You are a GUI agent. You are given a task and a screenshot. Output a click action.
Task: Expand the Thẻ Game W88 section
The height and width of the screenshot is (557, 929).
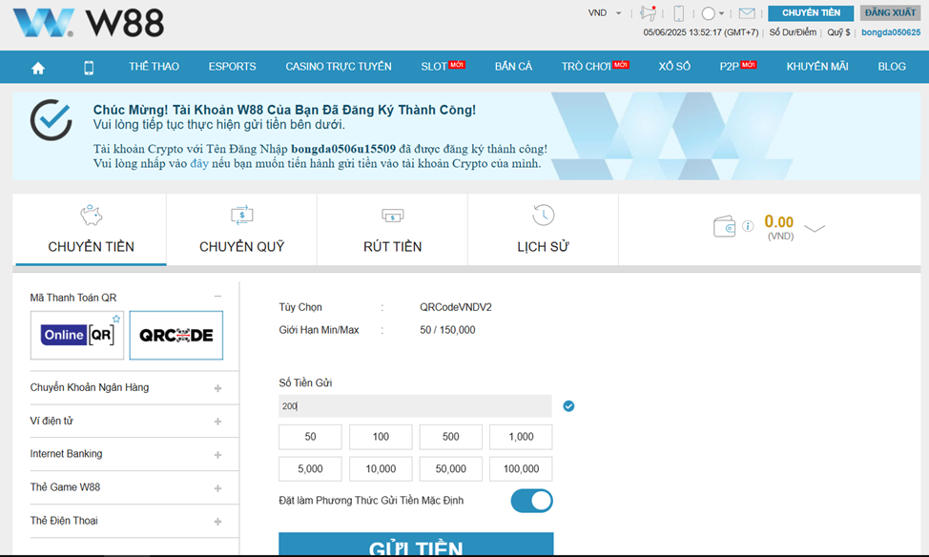(218, 488)
